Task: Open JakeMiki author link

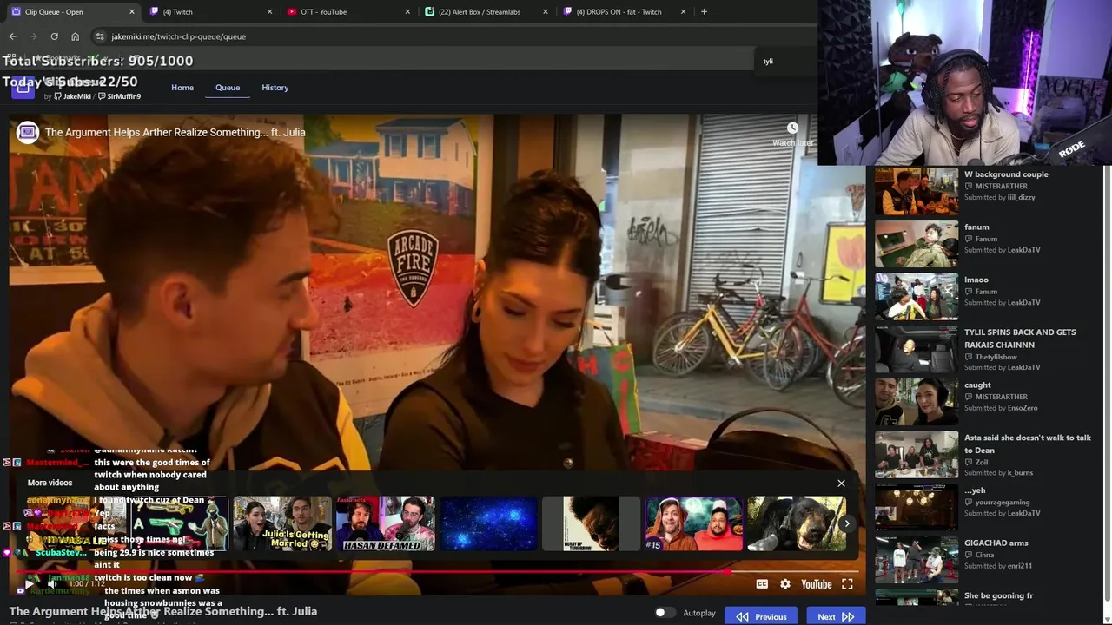Action: (x=72, y=96)
